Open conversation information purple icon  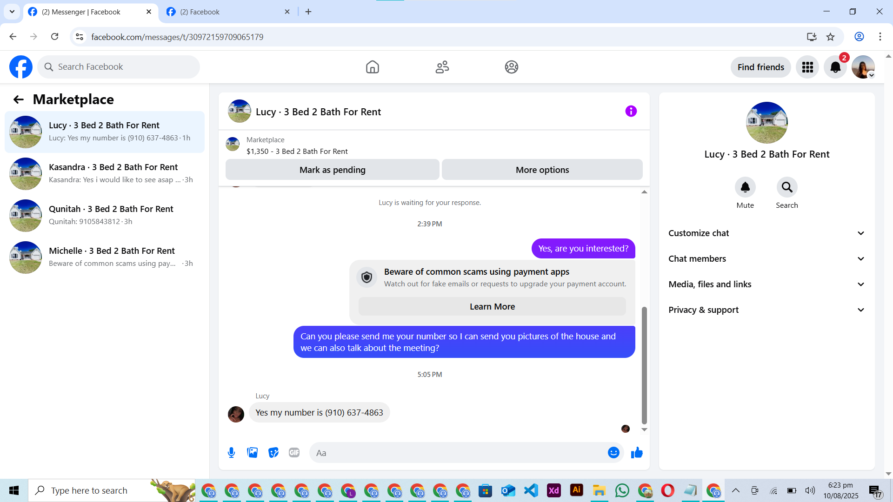click(631, 111)
